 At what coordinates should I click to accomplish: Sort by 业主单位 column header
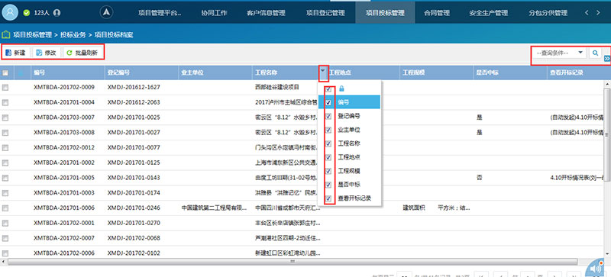point(215,72)
